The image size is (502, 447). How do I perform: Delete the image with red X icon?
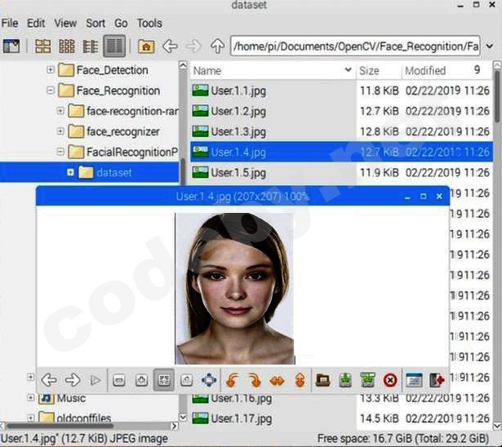(x=390, y=380)
